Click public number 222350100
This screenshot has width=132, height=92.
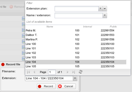click(x=108, y=44)
